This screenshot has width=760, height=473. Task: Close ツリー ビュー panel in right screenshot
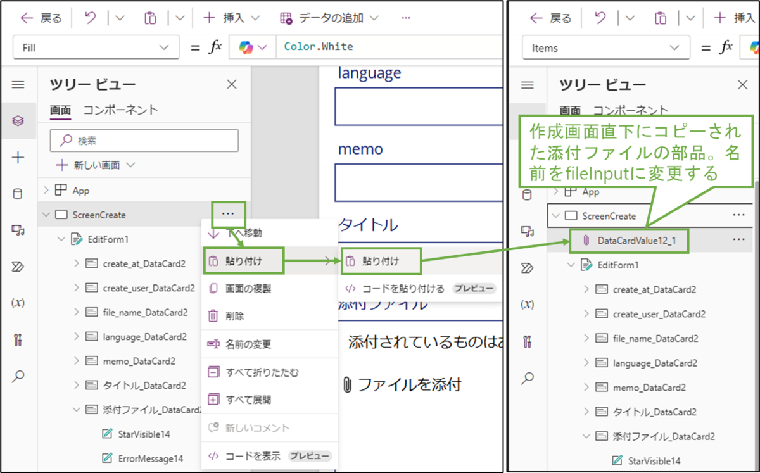[743, 85]
